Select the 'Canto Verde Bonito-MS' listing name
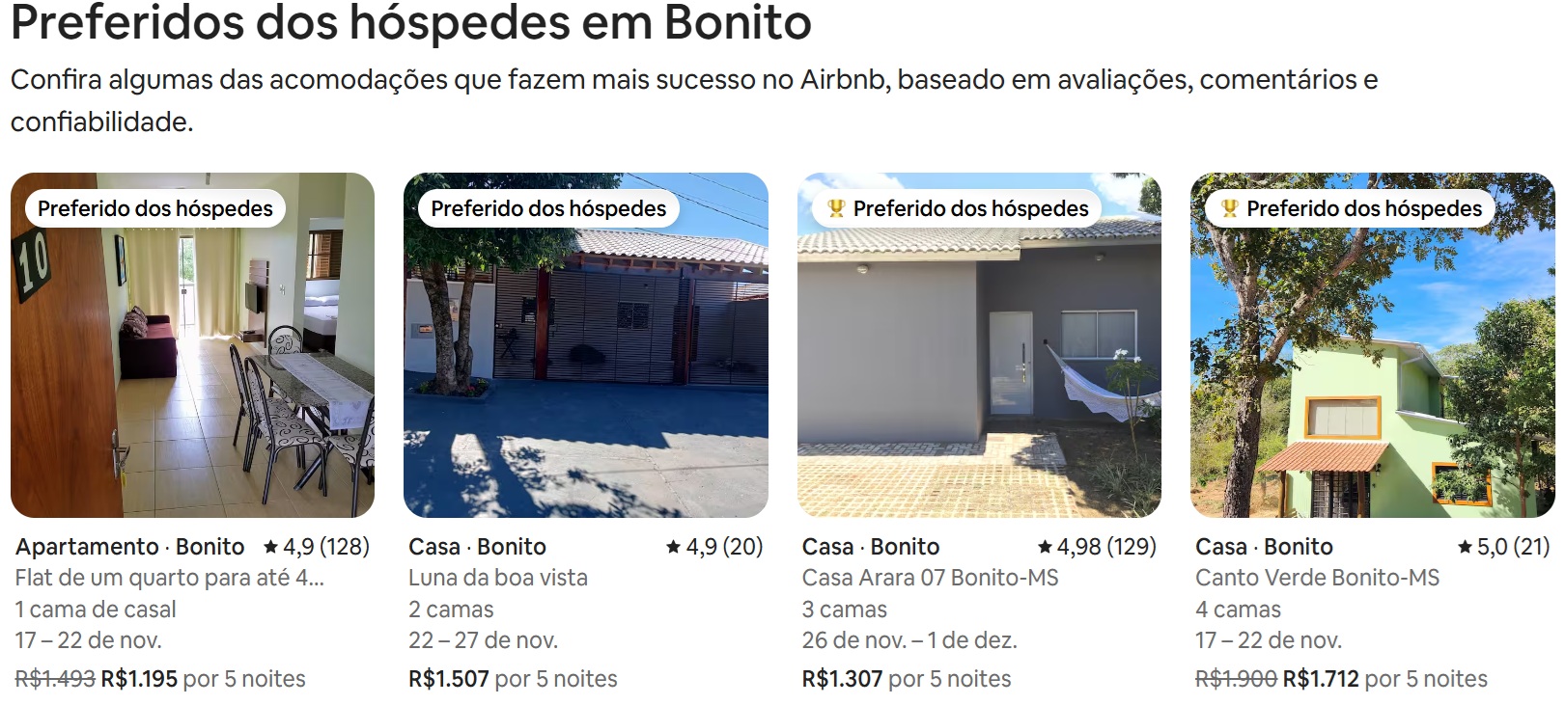Screen dimensions: 1565x705 tap(1317, 578)
